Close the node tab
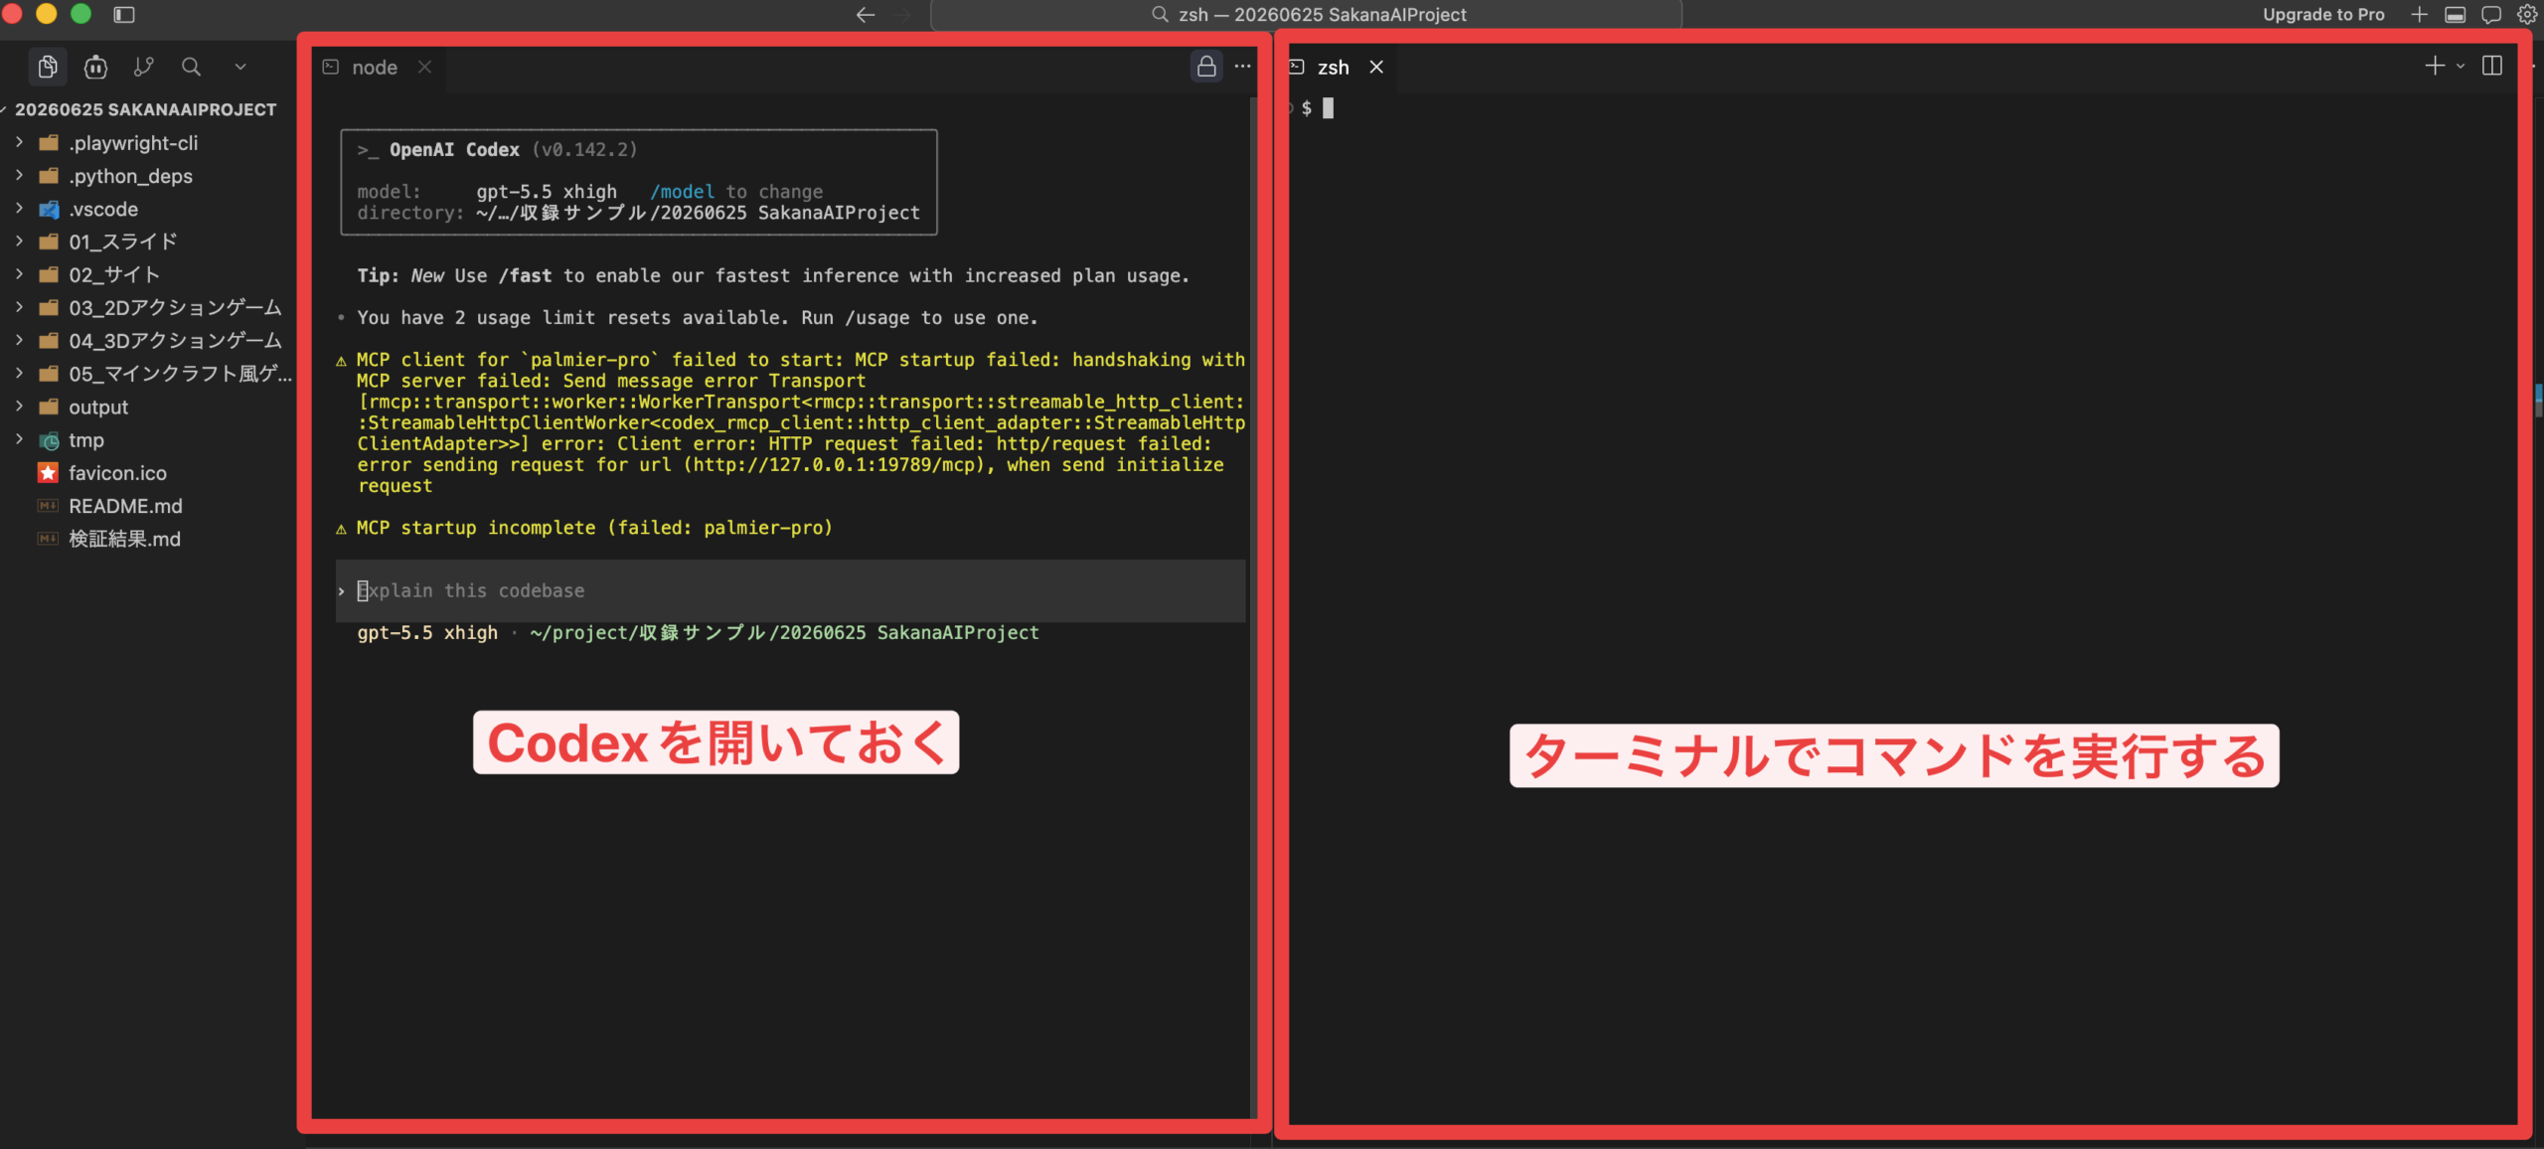The image size is (2544, 1149). [424, 67]
